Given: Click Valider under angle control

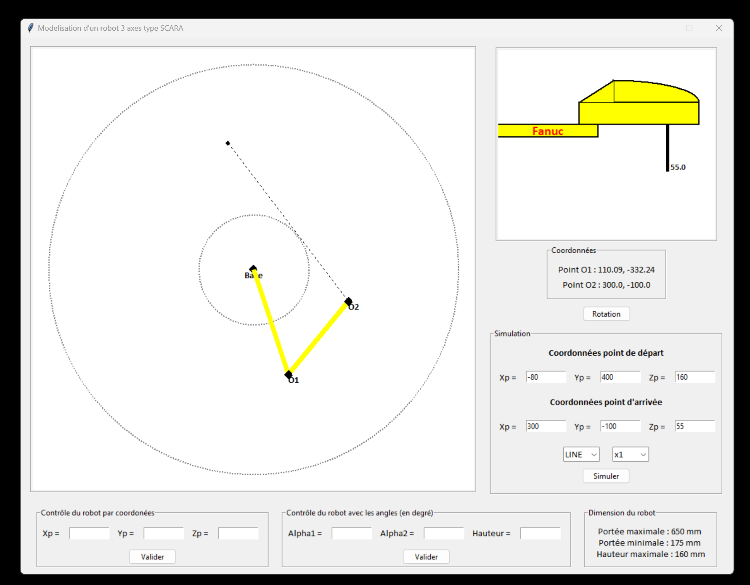Looking at the screenshot, I should click(x=426, y=557).
